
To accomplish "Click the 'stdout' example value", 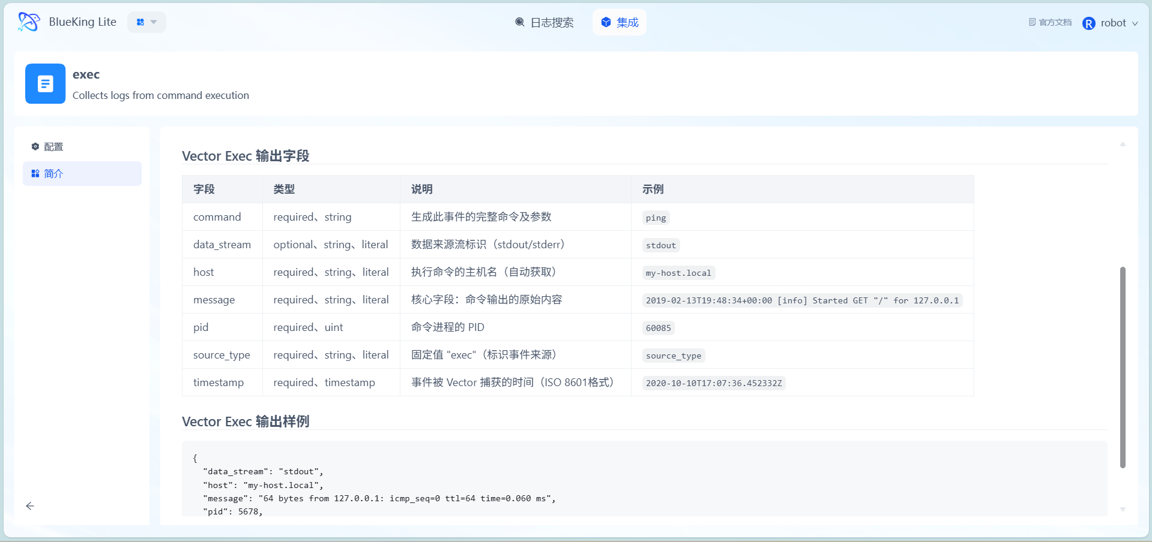I will [661, 245].
